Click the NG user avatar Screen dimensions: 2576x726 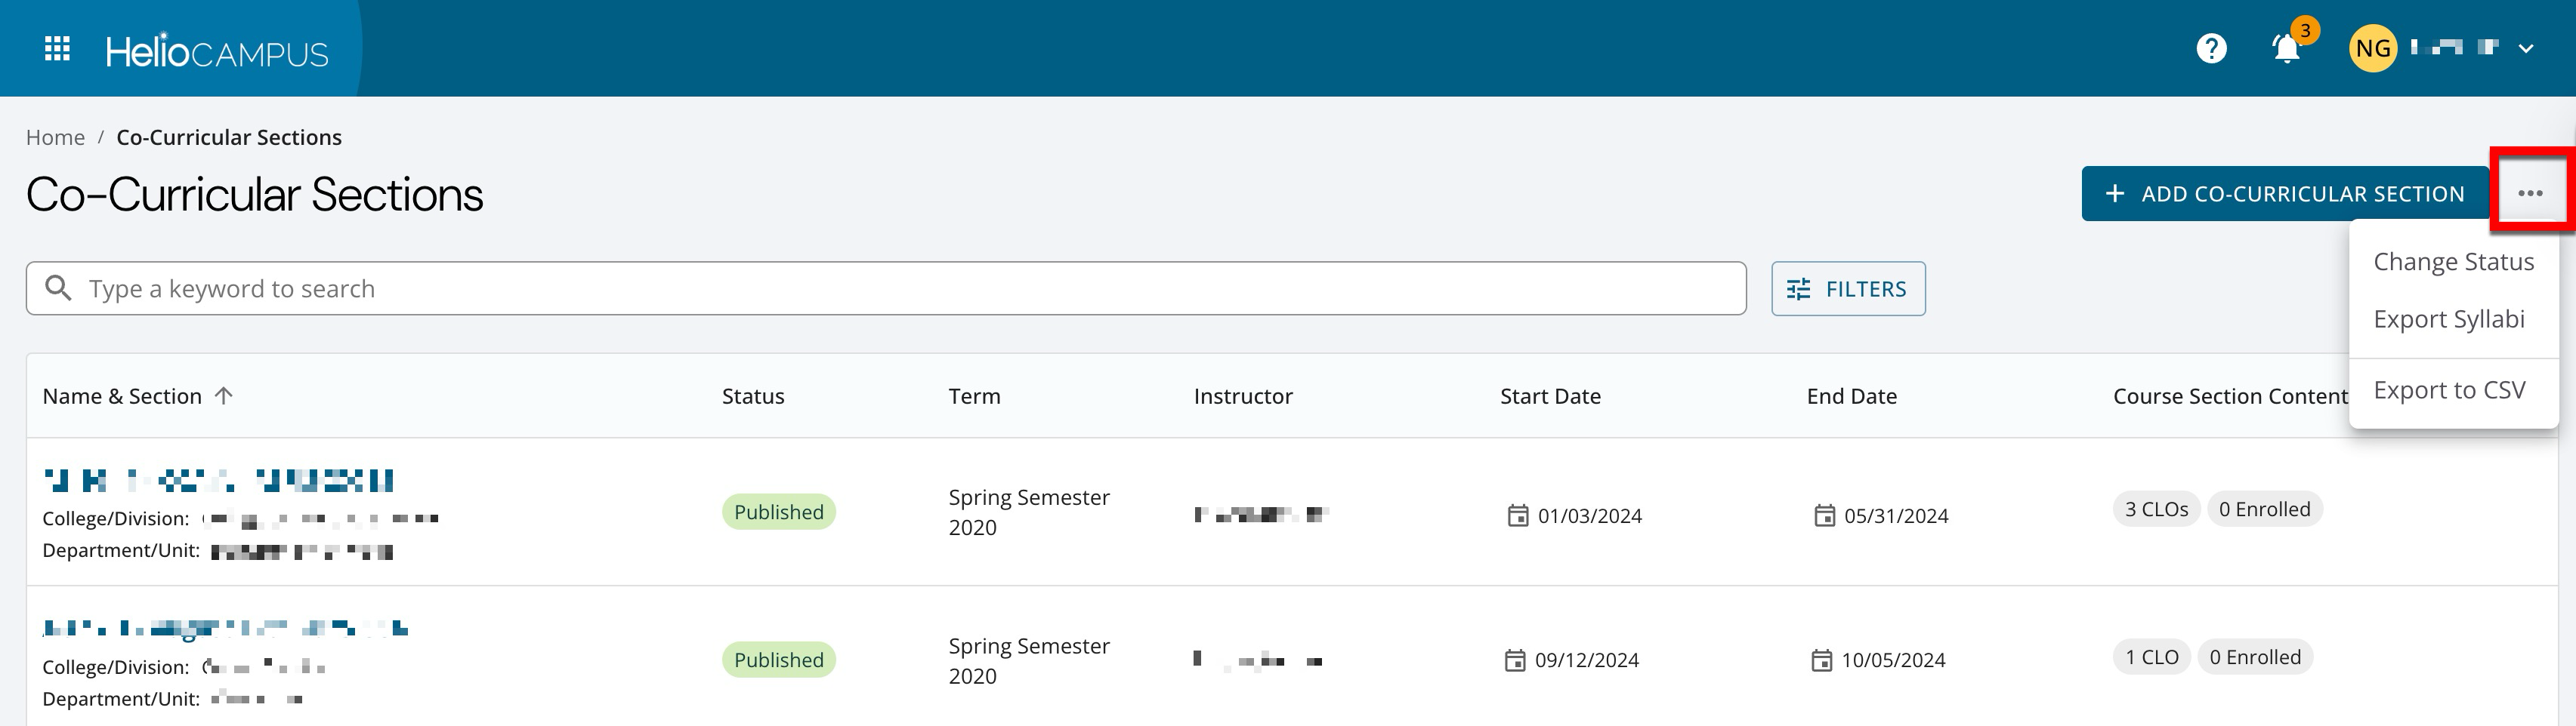click(x=2372, y=48)
